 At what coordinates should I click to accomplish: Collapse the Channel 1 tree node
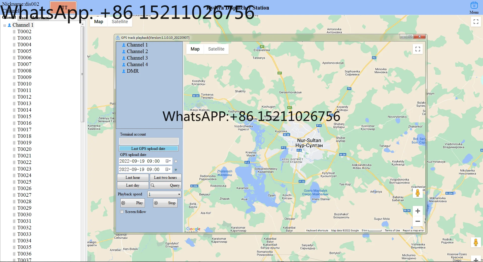click(5, 25)
